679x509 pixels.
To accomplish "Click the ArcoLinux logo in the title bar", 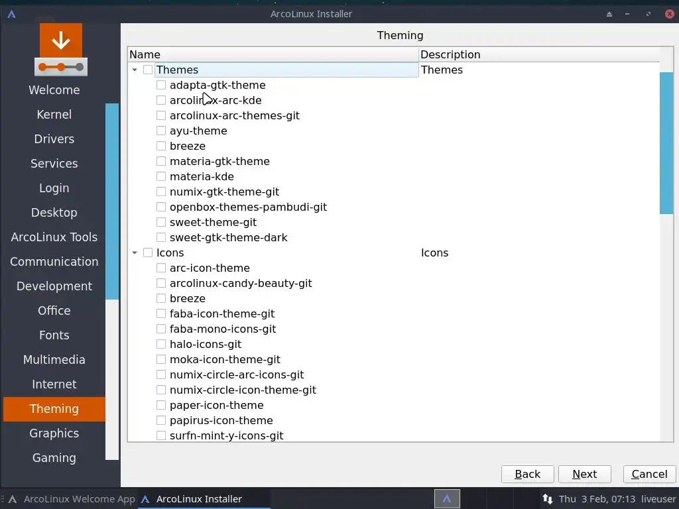I will (x=12, y=14).
